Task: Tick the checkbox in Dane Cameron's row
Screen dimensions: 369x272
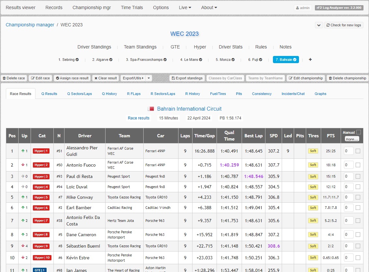Action: coord(358,235)
